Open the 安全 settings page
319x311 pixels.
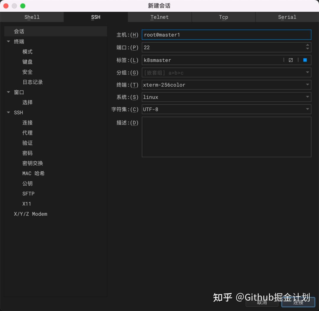(27, 72)
